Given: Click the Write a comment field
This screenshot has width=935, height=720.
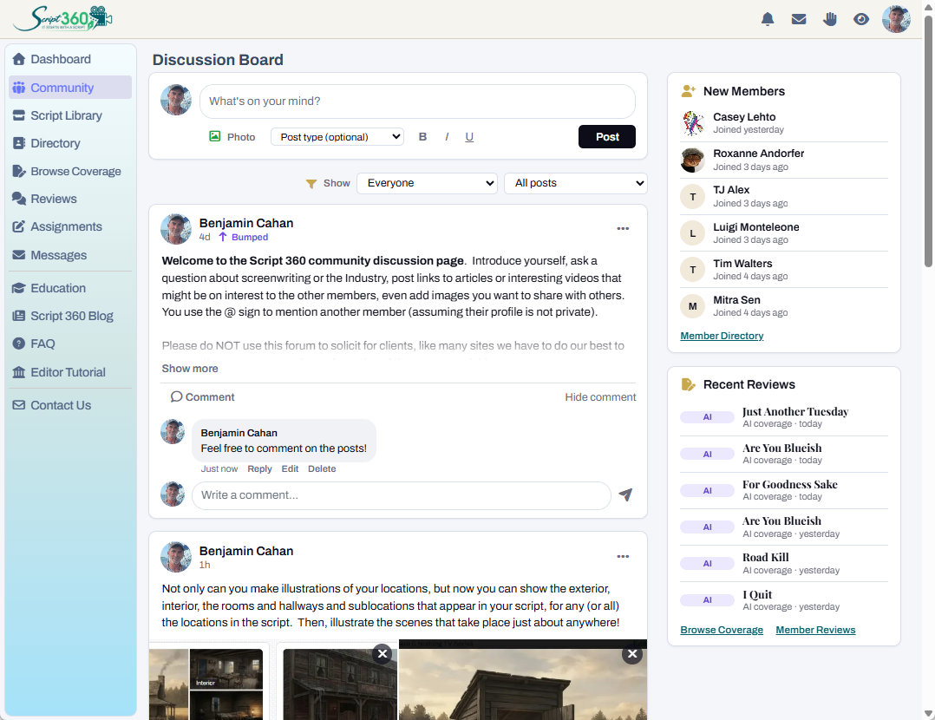Looking at the screenshot, I should click(402, 495).
